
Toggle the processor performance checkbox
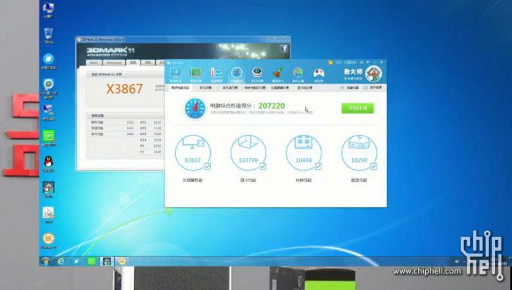tap(207, 166)
